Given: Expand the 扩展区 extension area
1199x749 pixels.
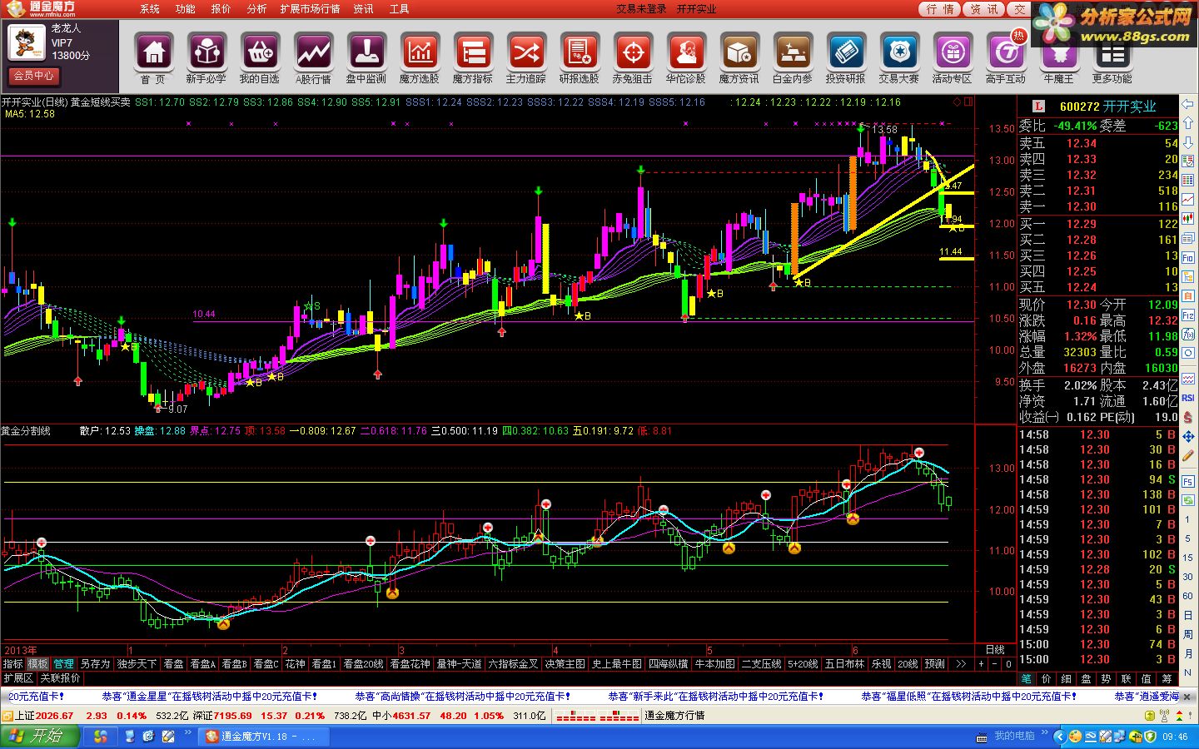Looking at the screenshot, I should coord(18,679).
